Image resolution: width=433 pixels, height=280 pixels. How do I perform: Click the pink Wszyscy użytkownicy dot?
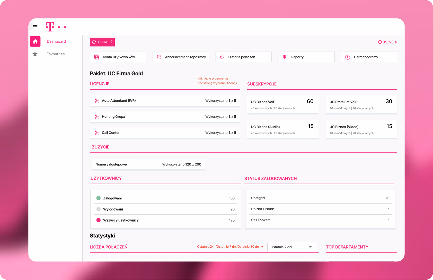coord(98,220)
